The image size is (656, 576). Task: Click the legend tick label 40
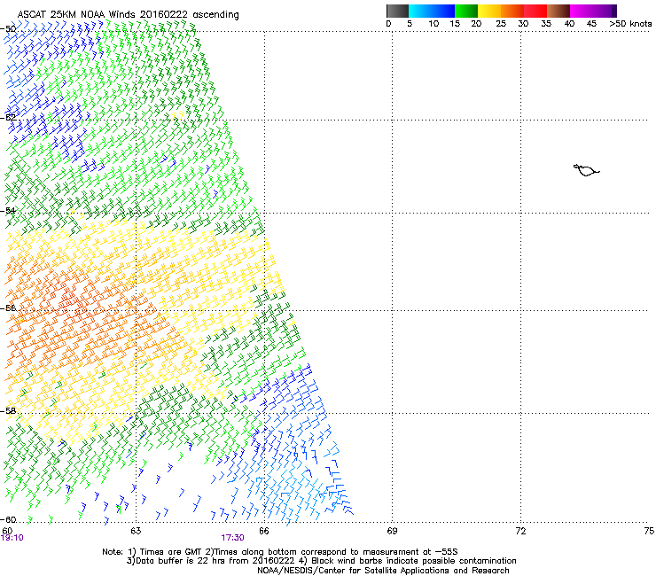click(x=569, y=23)
